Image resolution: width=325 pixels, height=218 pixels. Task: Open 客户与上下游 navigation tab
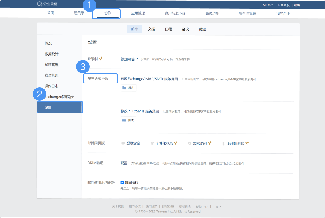tap(175, 13)
